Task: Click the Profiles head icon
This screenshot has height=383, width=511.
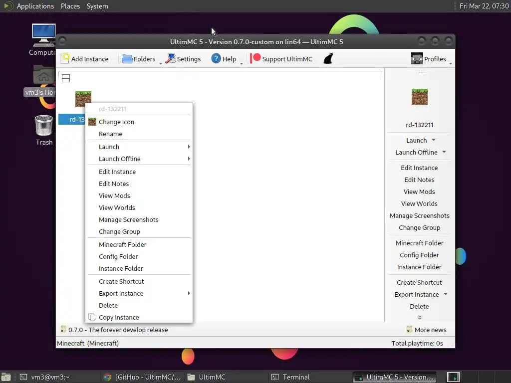Action: [417, 59]
